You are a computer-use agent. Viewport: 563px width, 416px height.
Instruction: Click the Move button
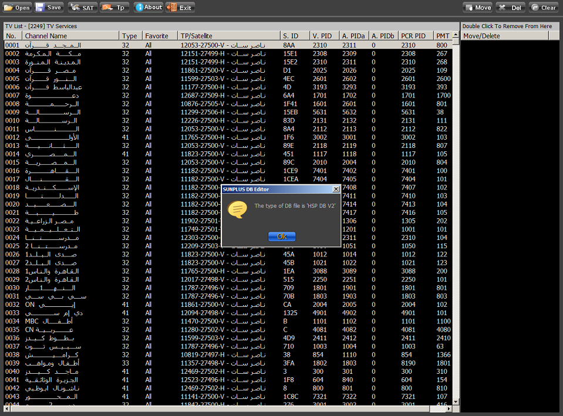tap(478, 8)
